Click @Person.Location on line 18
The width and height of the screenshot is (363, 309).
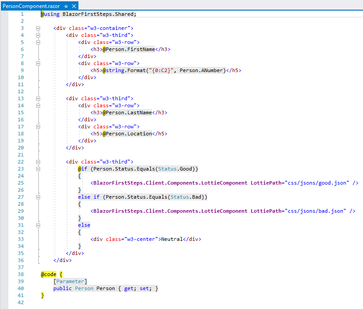tap(127, 134)
